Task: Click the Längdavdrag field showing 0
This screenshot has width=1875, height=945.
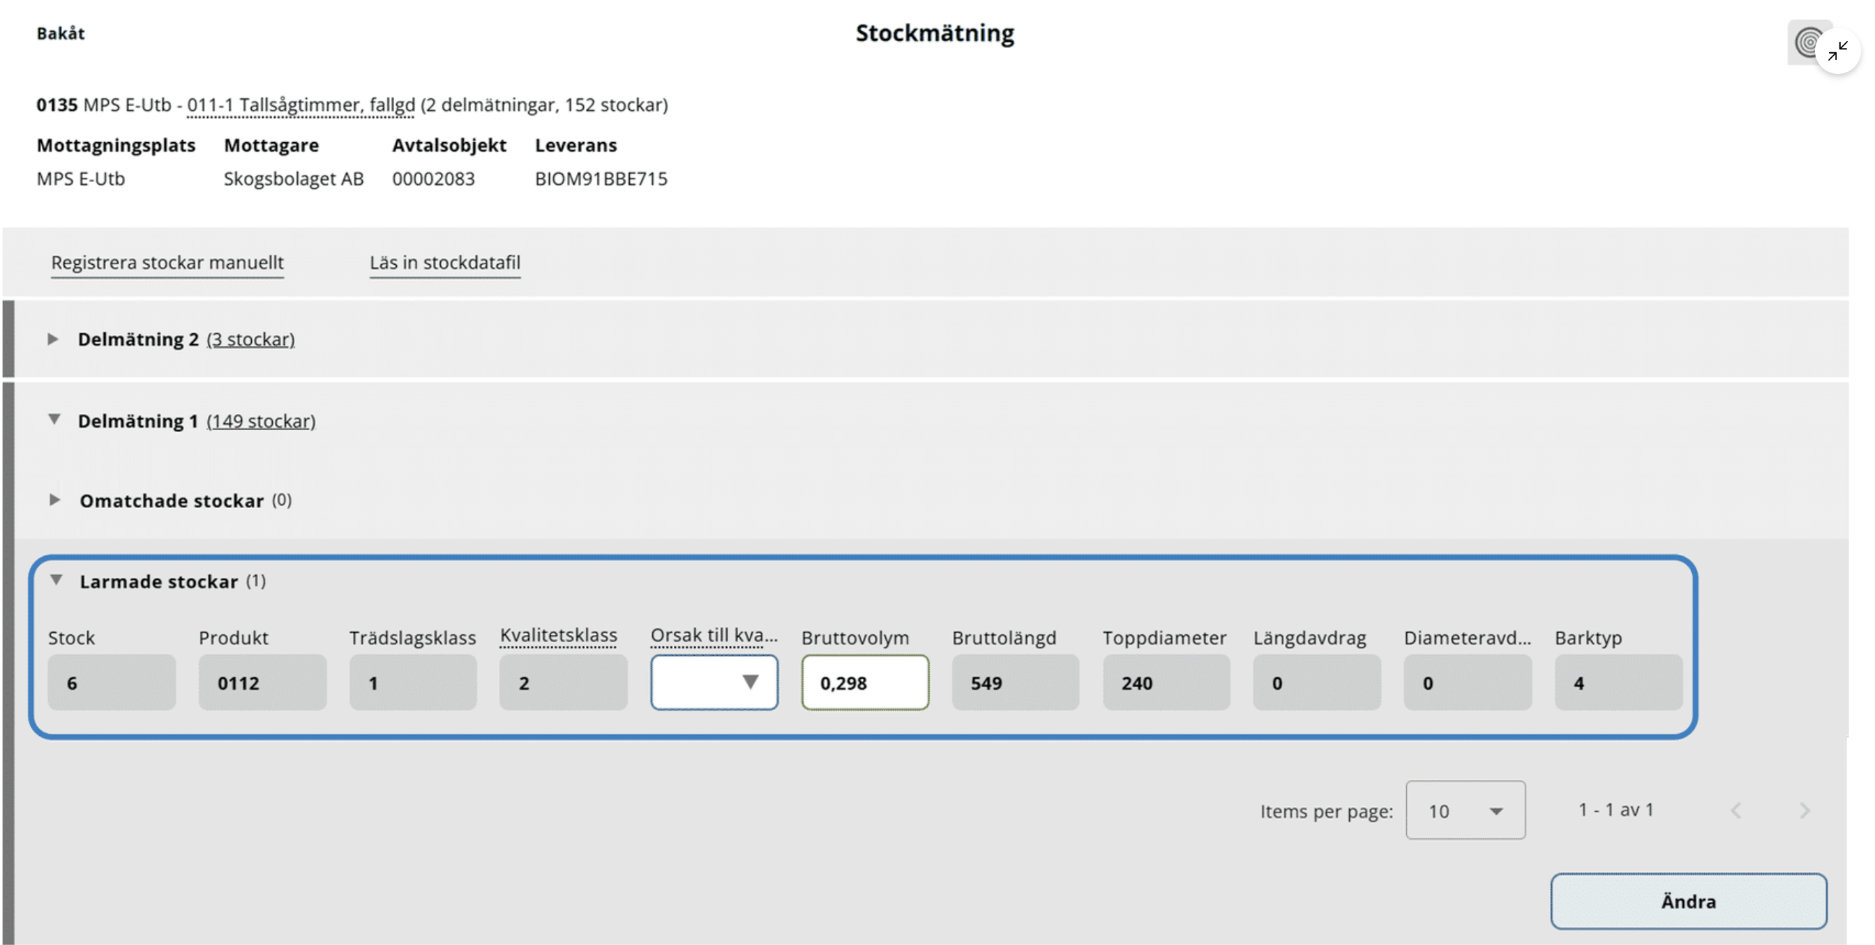Action: pos(1317,682)
